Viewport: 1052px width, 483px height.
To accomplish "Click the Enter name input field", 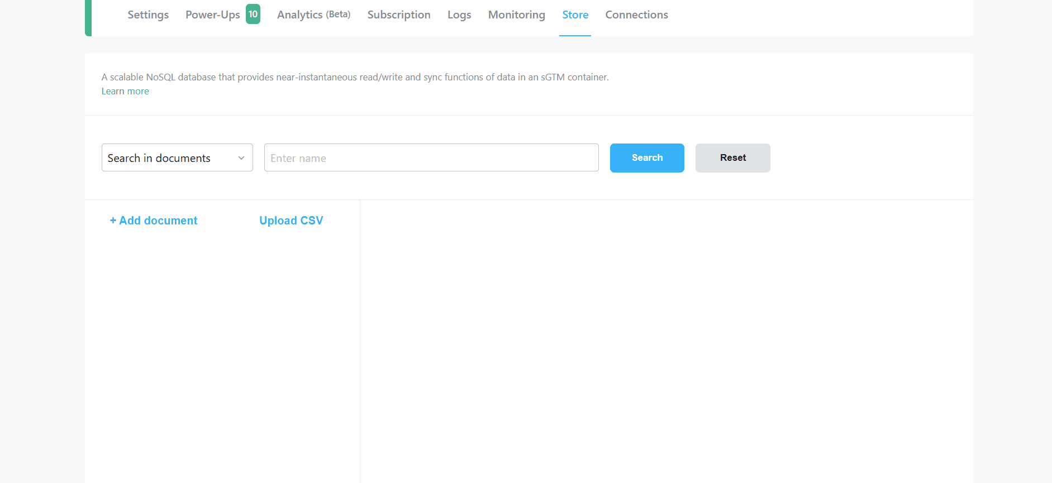I will (x=431, y=157).
